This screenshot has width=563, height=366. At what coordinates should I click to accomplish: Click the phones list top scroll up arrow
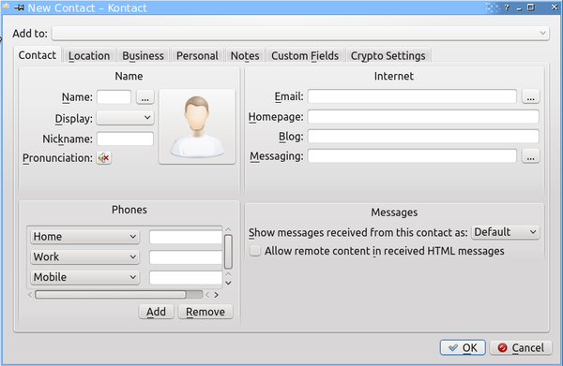(x=228, y=229)
